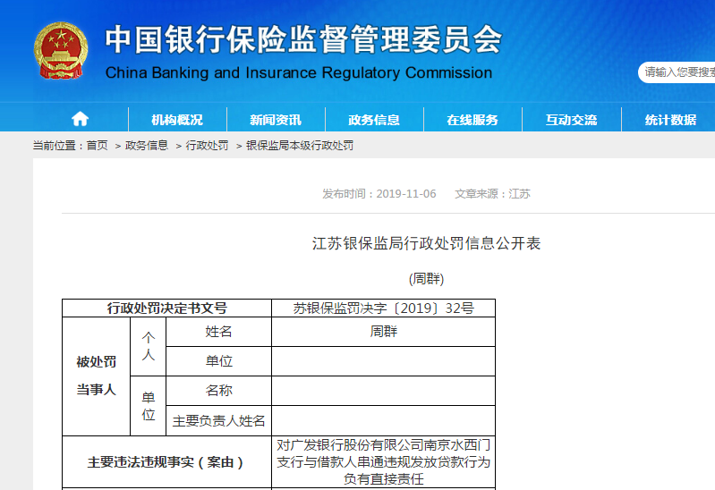The width and height of the screenshot is (715, 490).
Task: Click the (周群) subtitle under heading
Action: [426, 278]
